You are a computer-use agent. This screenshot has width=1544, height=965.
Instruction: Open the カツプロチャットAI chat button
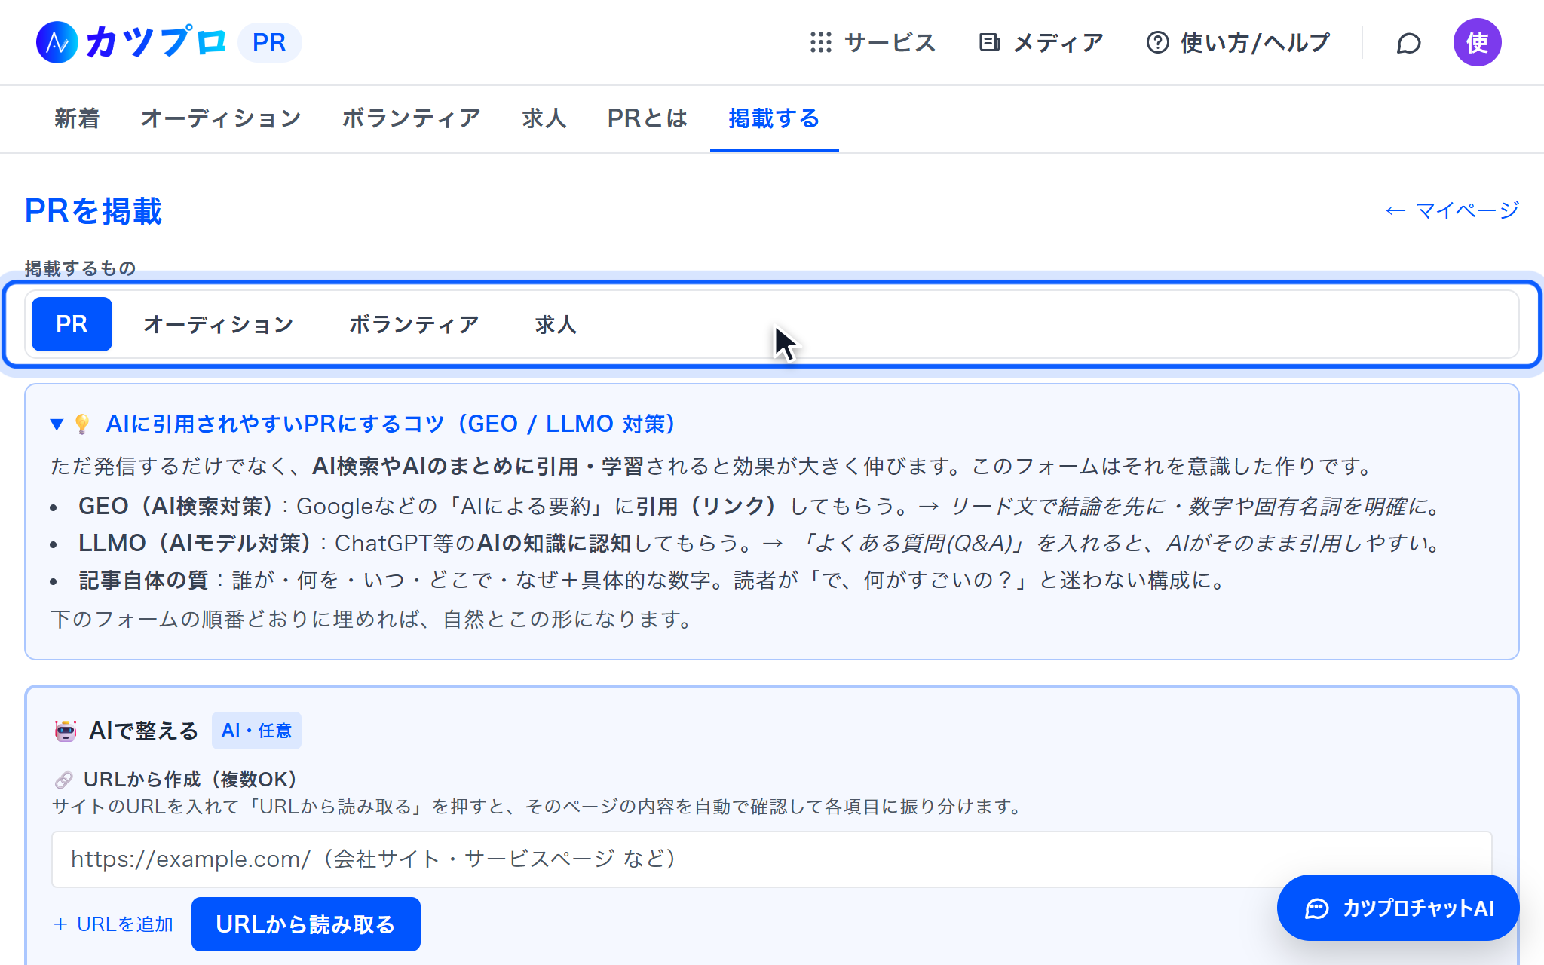coord(1398,908)
